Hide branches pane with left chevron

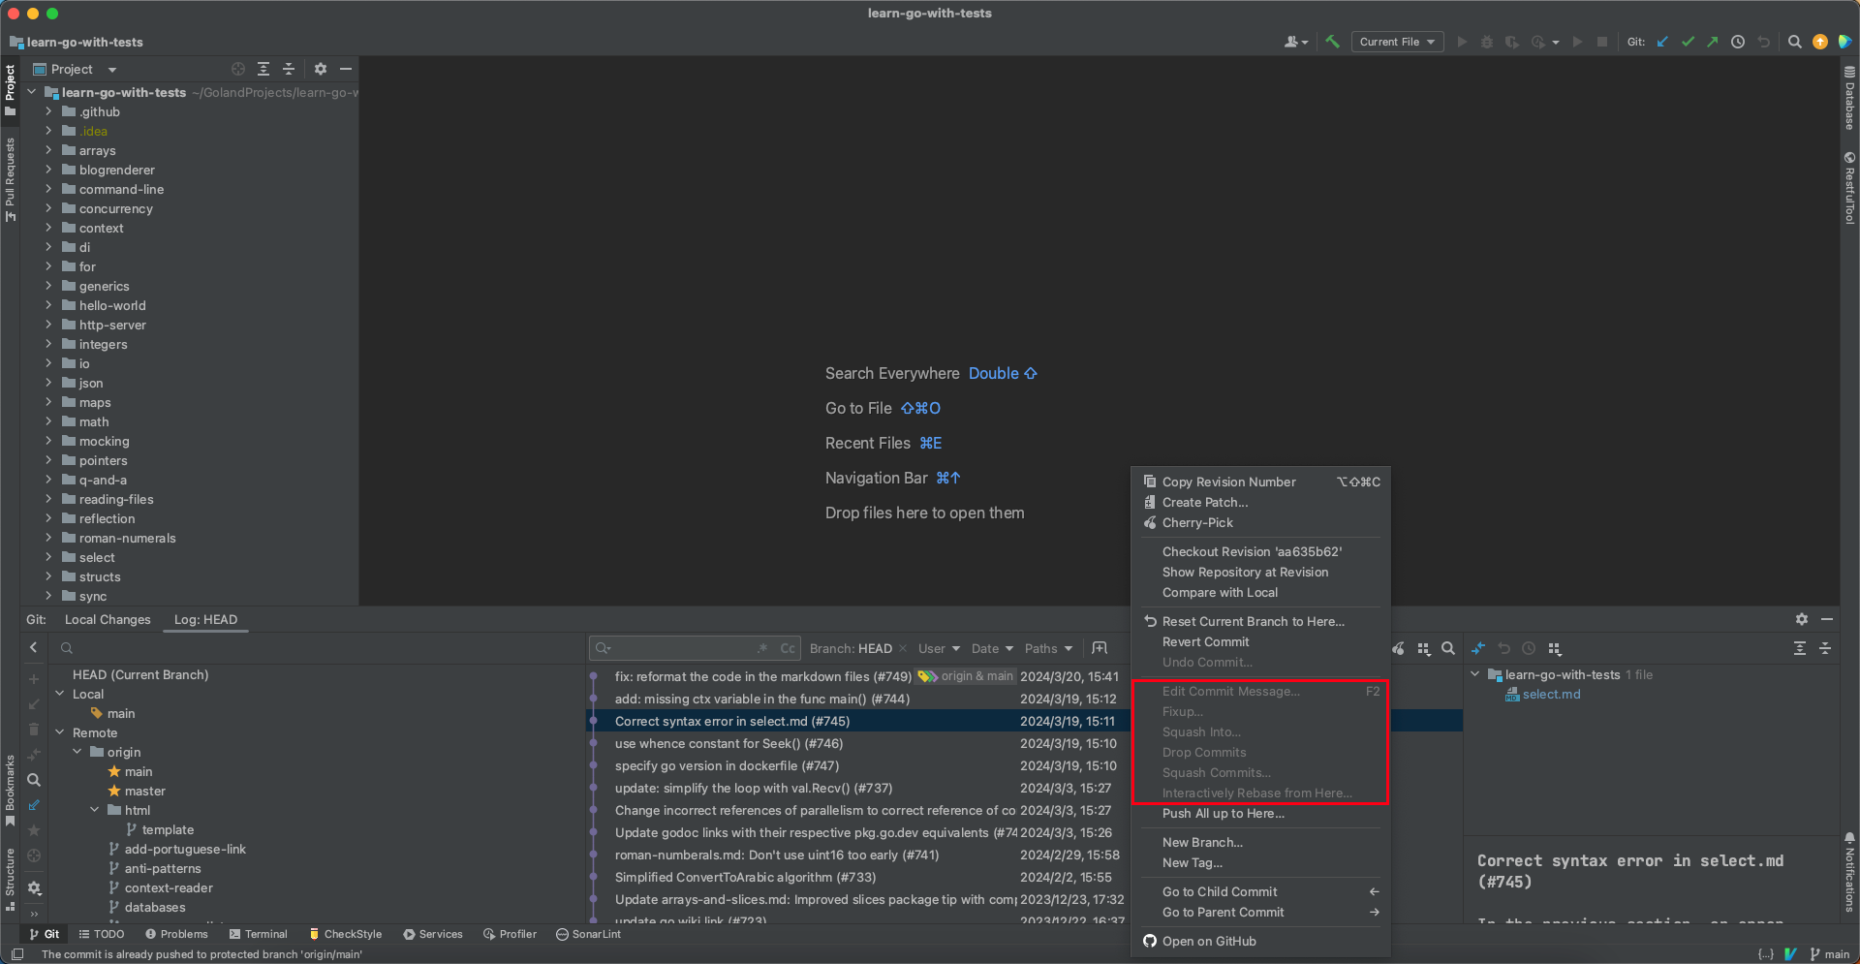point(34,647)
